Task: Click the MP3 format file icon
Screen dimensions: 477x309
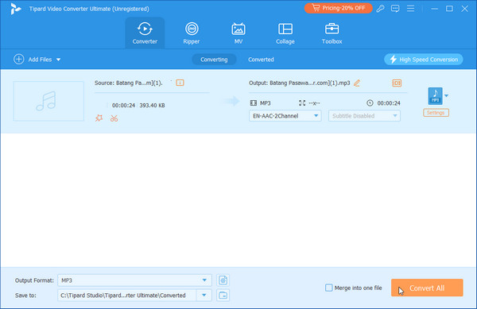Action: click(436, 96)
